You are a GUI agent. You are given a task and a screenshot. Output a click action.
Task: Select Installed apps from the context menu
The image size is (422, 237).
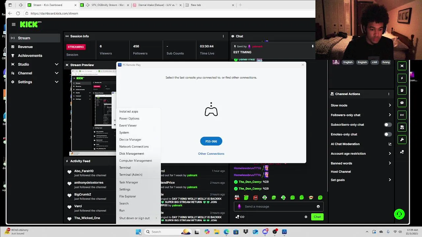pos(138,112)
